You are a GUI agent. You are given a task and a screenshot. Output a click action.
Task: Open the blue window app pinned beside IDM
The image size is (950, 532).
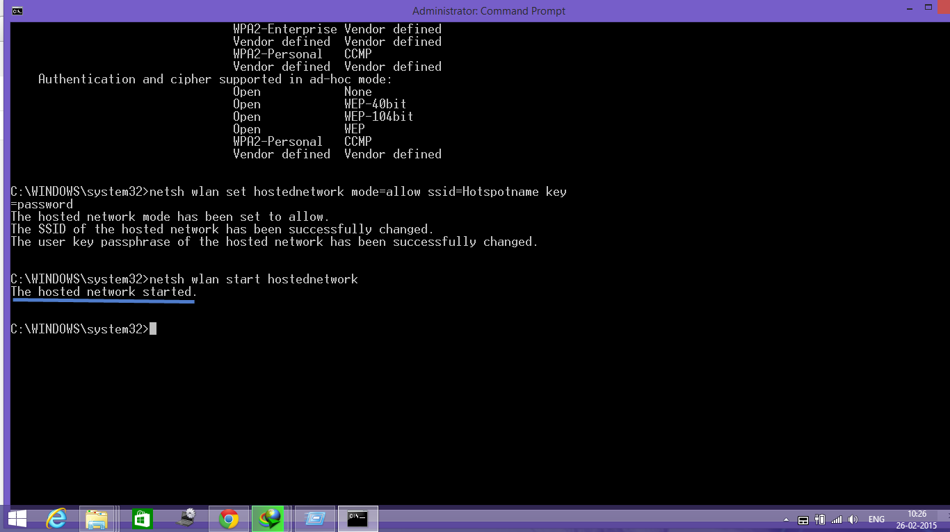[314, 519]
